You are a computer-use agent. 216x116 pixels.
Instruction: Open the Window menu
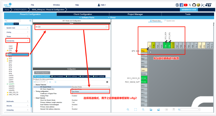coord(57,5)
